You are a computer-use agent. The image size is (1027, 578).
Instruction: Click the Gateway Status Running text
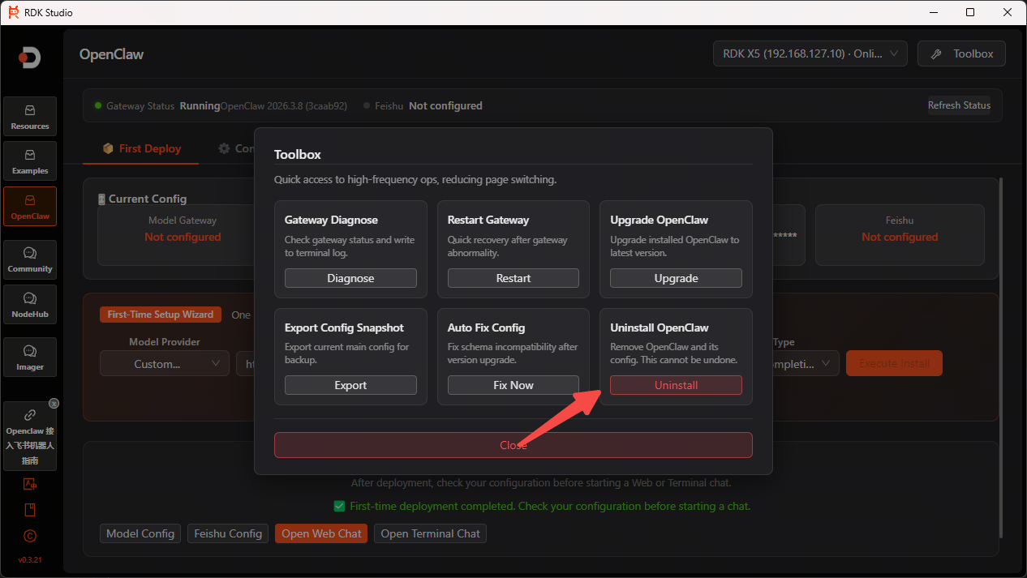200,105
